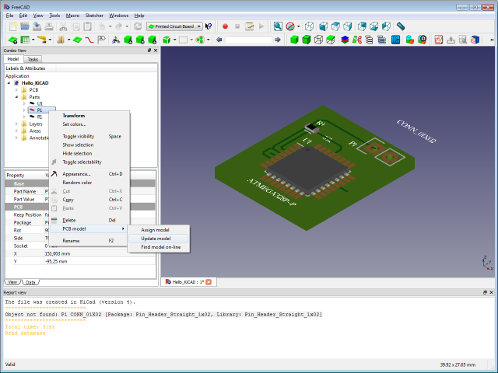Select Transform in context menu

click(89, 116)
